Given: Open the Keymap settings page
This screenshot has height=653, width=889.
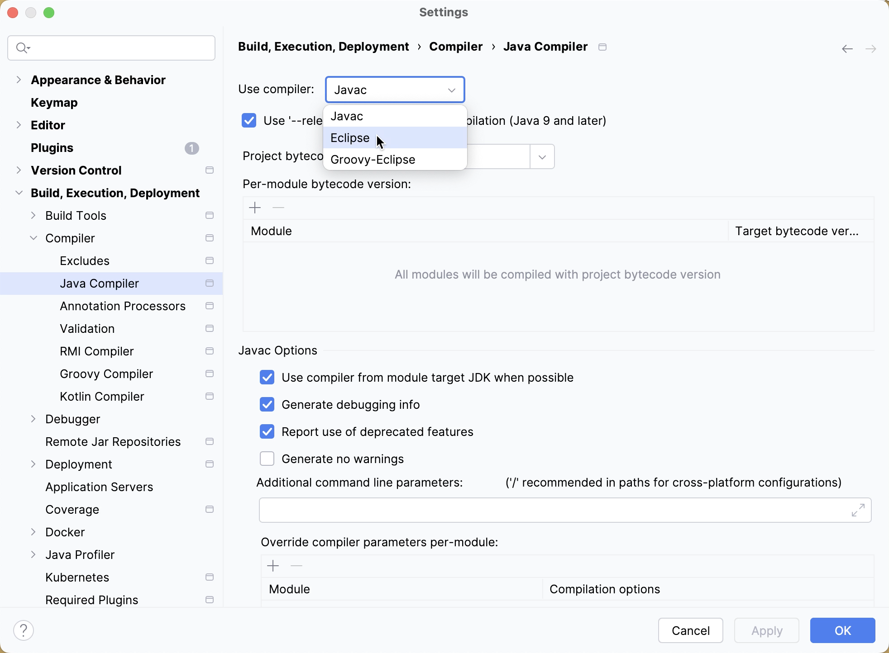Looking at the screenshot, I should click(x=54, y=103).
